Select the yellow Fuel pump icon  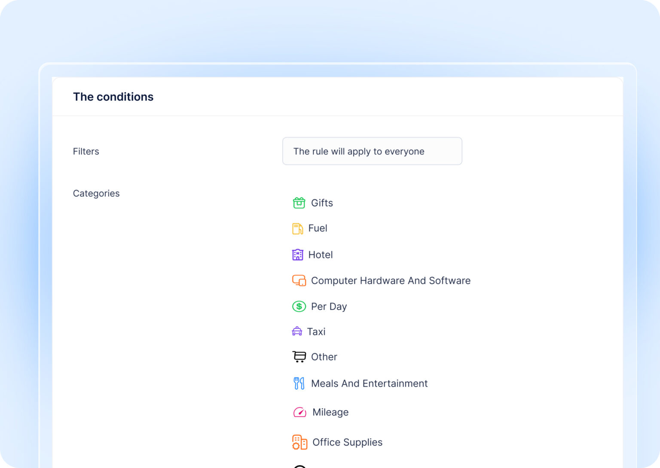(x=297, y=228)
